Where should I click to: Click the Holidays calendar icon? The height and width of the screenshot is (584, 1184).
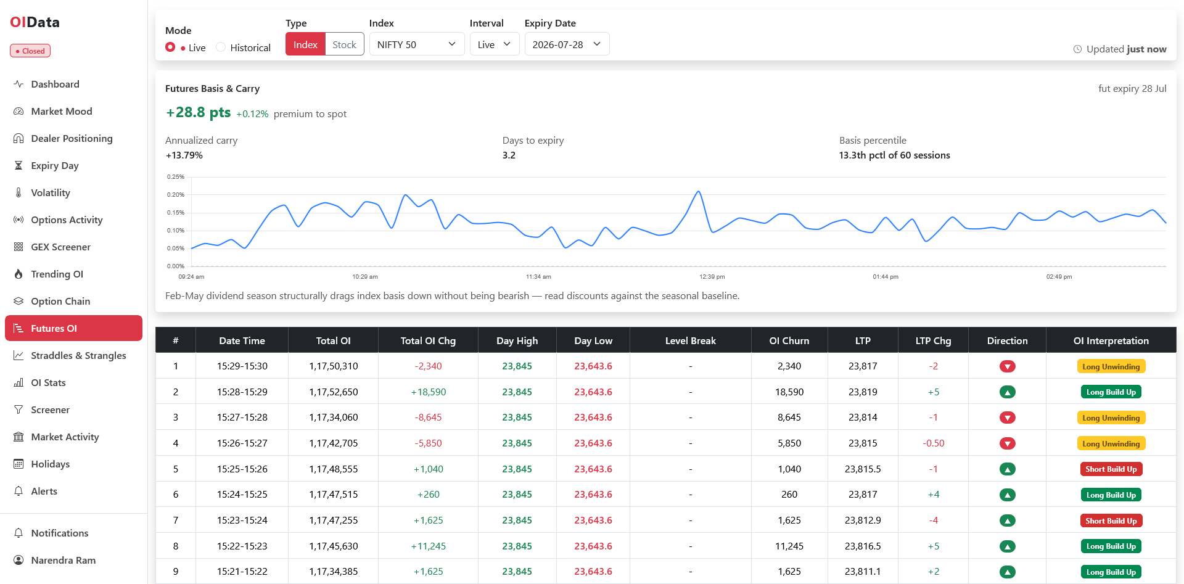18,464
